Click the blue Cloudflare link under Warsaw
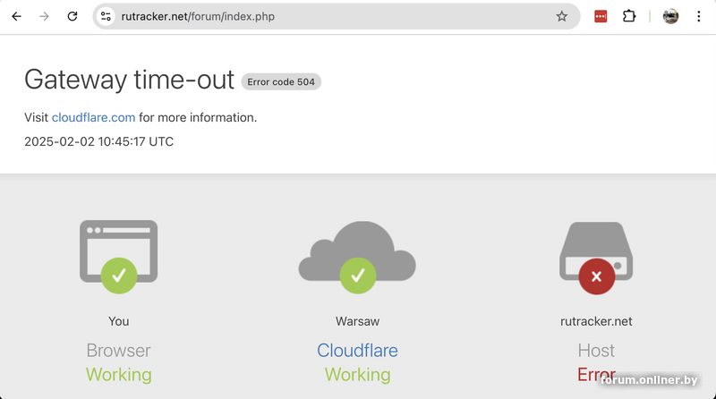Viewport: 716px width, 399px height. 357,351
